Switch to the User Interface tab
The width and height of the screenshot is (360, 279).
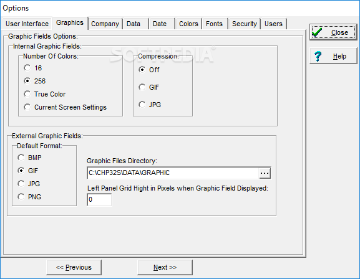click(x=27, y=24)
